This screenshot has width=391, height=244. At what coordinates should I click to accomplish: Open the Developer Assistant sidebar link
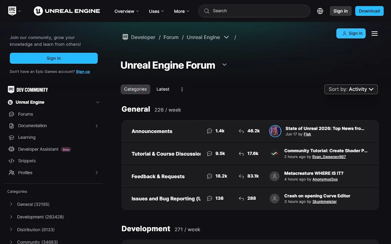(38, 149)
